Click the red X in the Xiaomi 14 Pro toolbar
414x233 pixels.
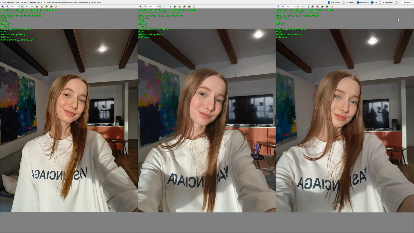click(332, 6)
